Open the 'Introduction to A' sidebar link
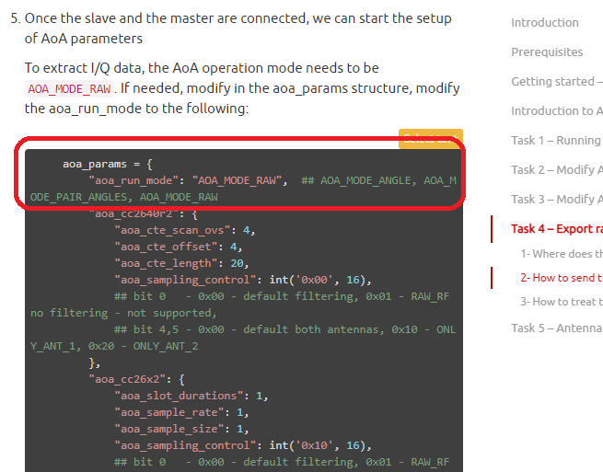 (x=557, y=110)
